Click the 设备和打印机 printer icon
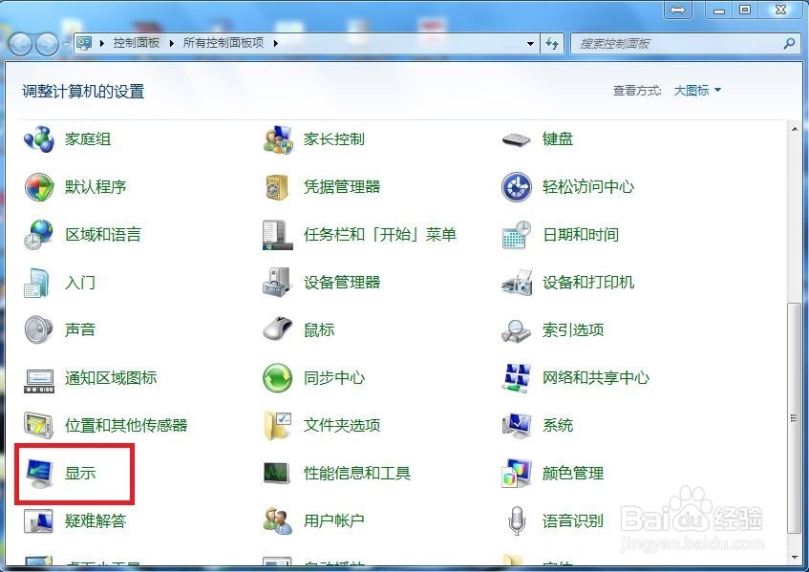The image size is (809, 572). click(x=516, y=283)
